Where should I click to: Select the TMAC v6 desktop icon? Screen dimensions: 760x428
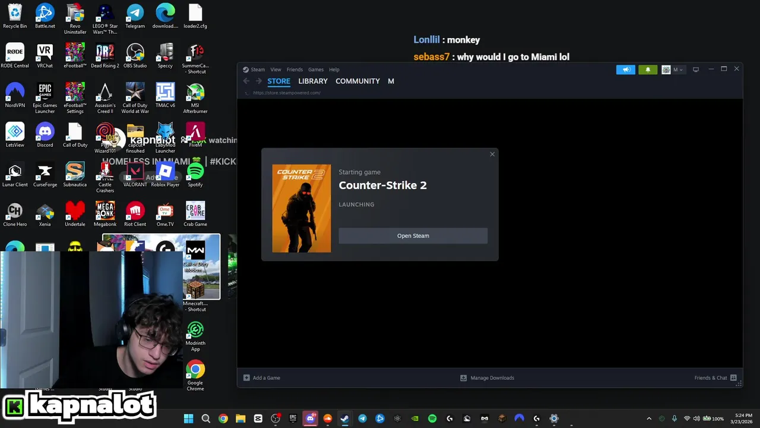click(x=165, y=96)
